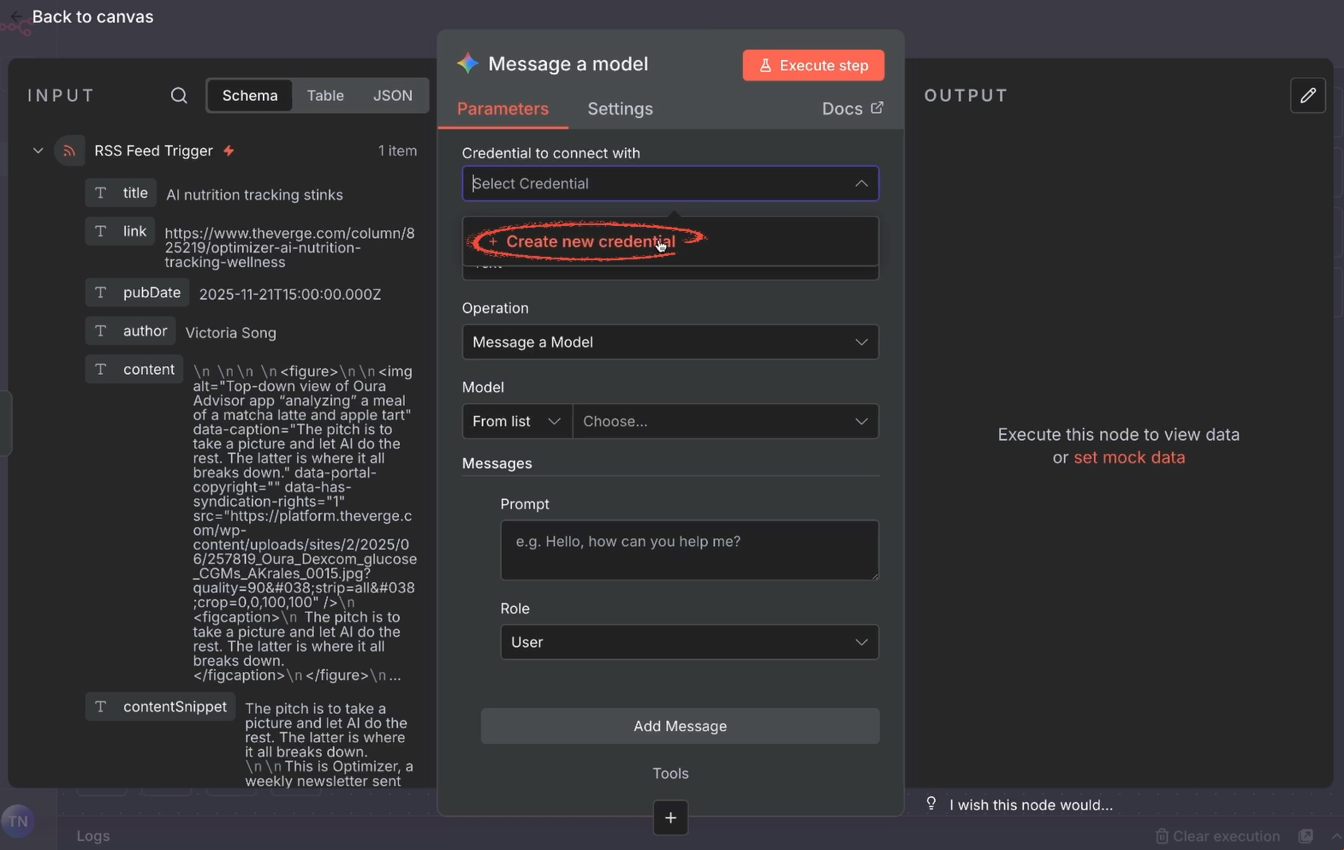The width and height of the screenshot is (1344, 850).
Task: Open the From list model mode dropdown
Action: (517, 421)
